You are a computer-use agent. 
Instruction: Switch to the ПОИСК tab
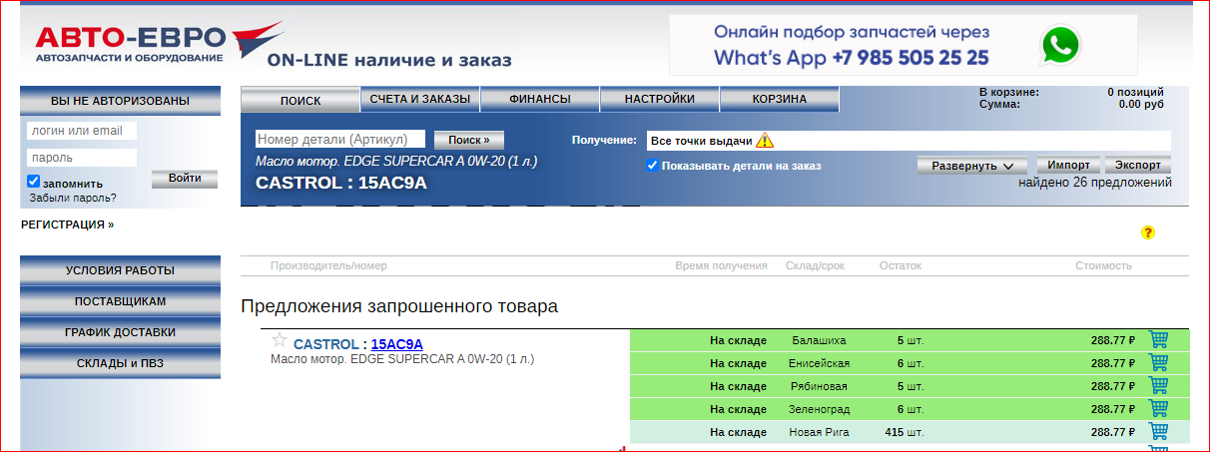301,100
